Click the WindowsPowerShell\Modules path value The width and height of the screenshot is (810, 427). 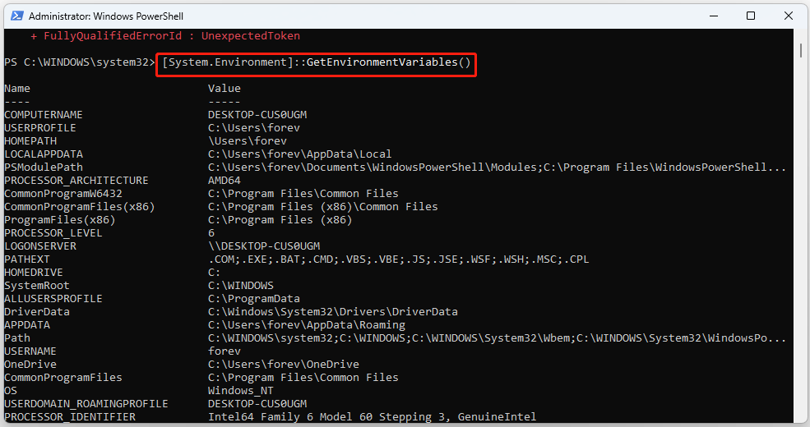497,168
